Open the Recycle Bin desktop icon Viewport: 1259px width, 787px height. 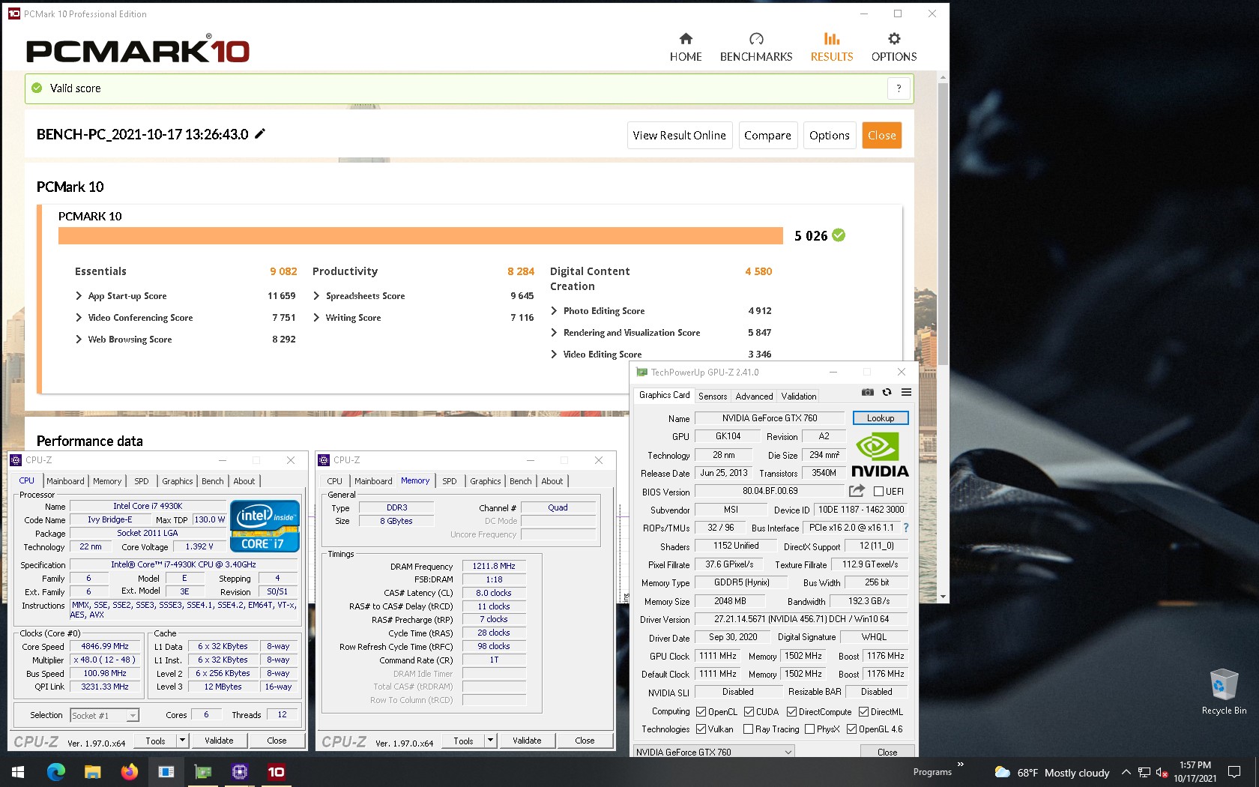pos(1224,691)
